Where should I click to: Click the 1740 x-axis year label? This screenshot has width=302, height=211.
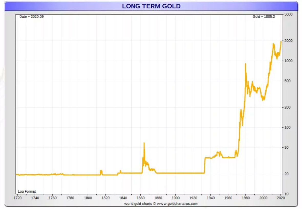(x=35, y=198)
